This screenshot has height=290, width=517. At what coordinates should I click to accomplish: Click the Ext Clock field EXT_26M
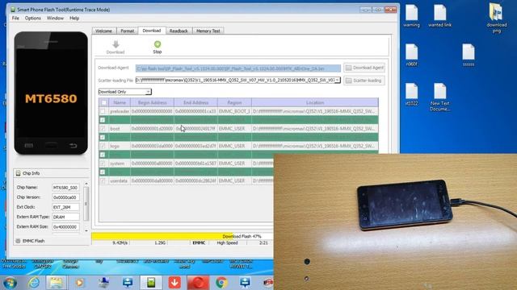tap(65, 207)
